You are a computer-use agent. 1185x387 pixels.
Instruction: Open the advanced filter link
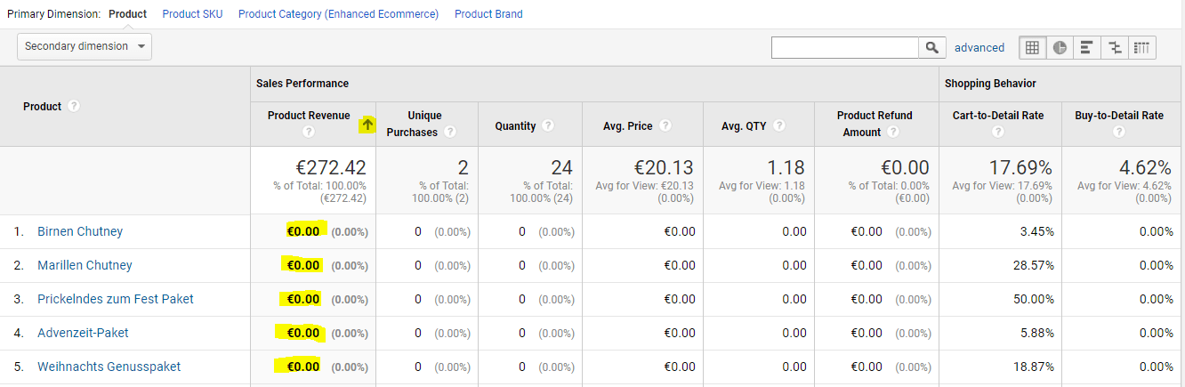click(x=979, y=48)
